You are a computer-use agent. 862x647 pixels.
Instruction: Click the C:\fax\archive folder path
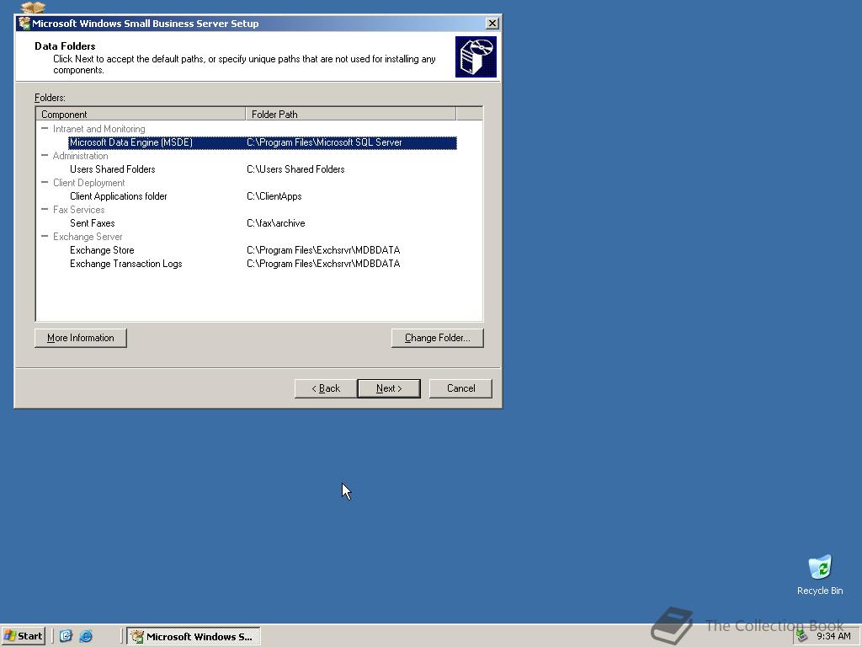[276, 223]
